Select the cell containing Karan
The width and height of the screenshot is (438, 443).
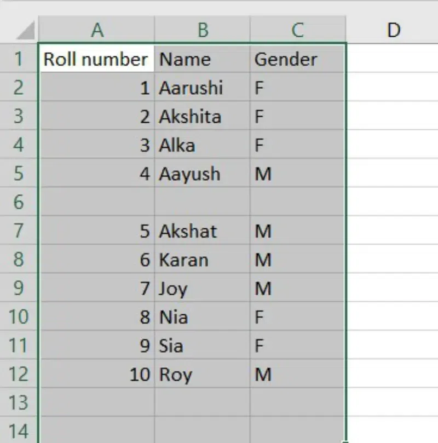pyautogui.click(x=202, y=260)
